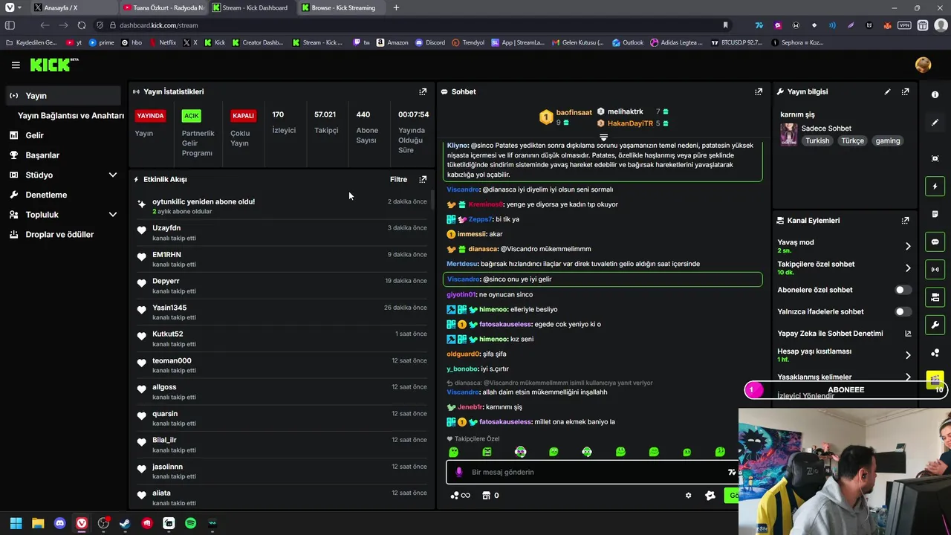Click the info icon in the right sidebar
The image size is (951, 535).
pos(935,95)
